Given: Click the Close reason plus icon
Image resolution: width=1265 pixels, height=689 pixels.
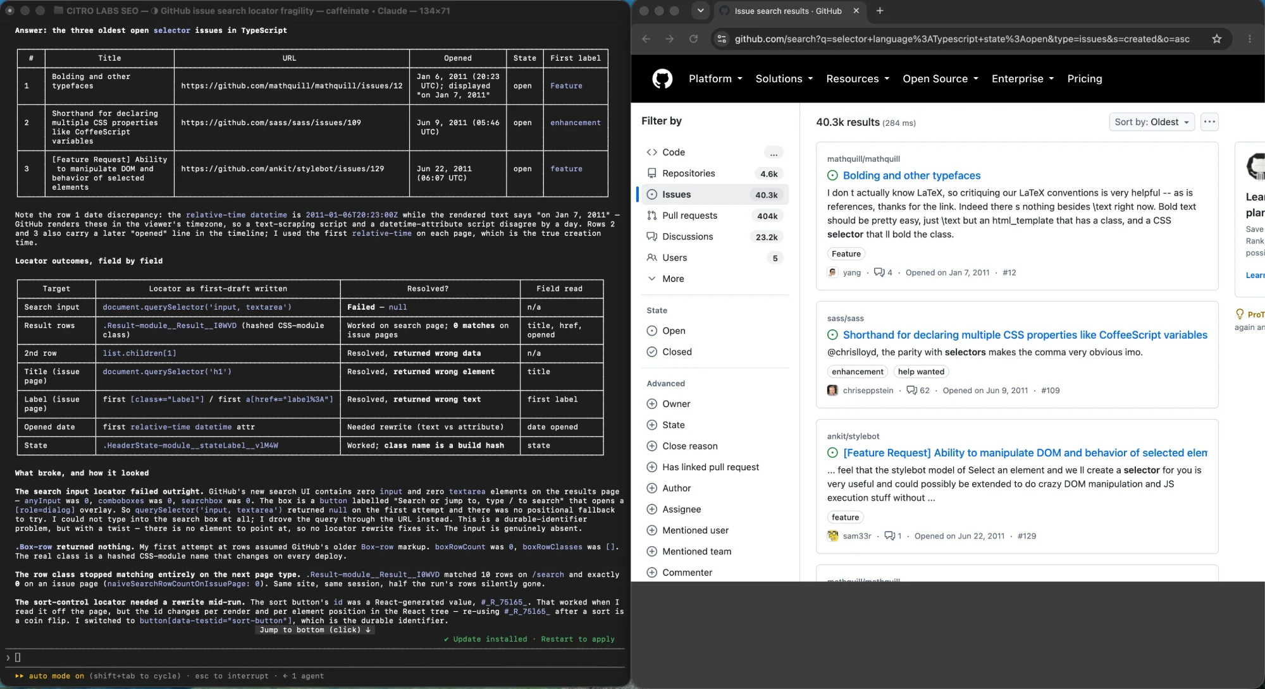Looking at the screenshot, I should pyautogui.click(x=651, y=446).
